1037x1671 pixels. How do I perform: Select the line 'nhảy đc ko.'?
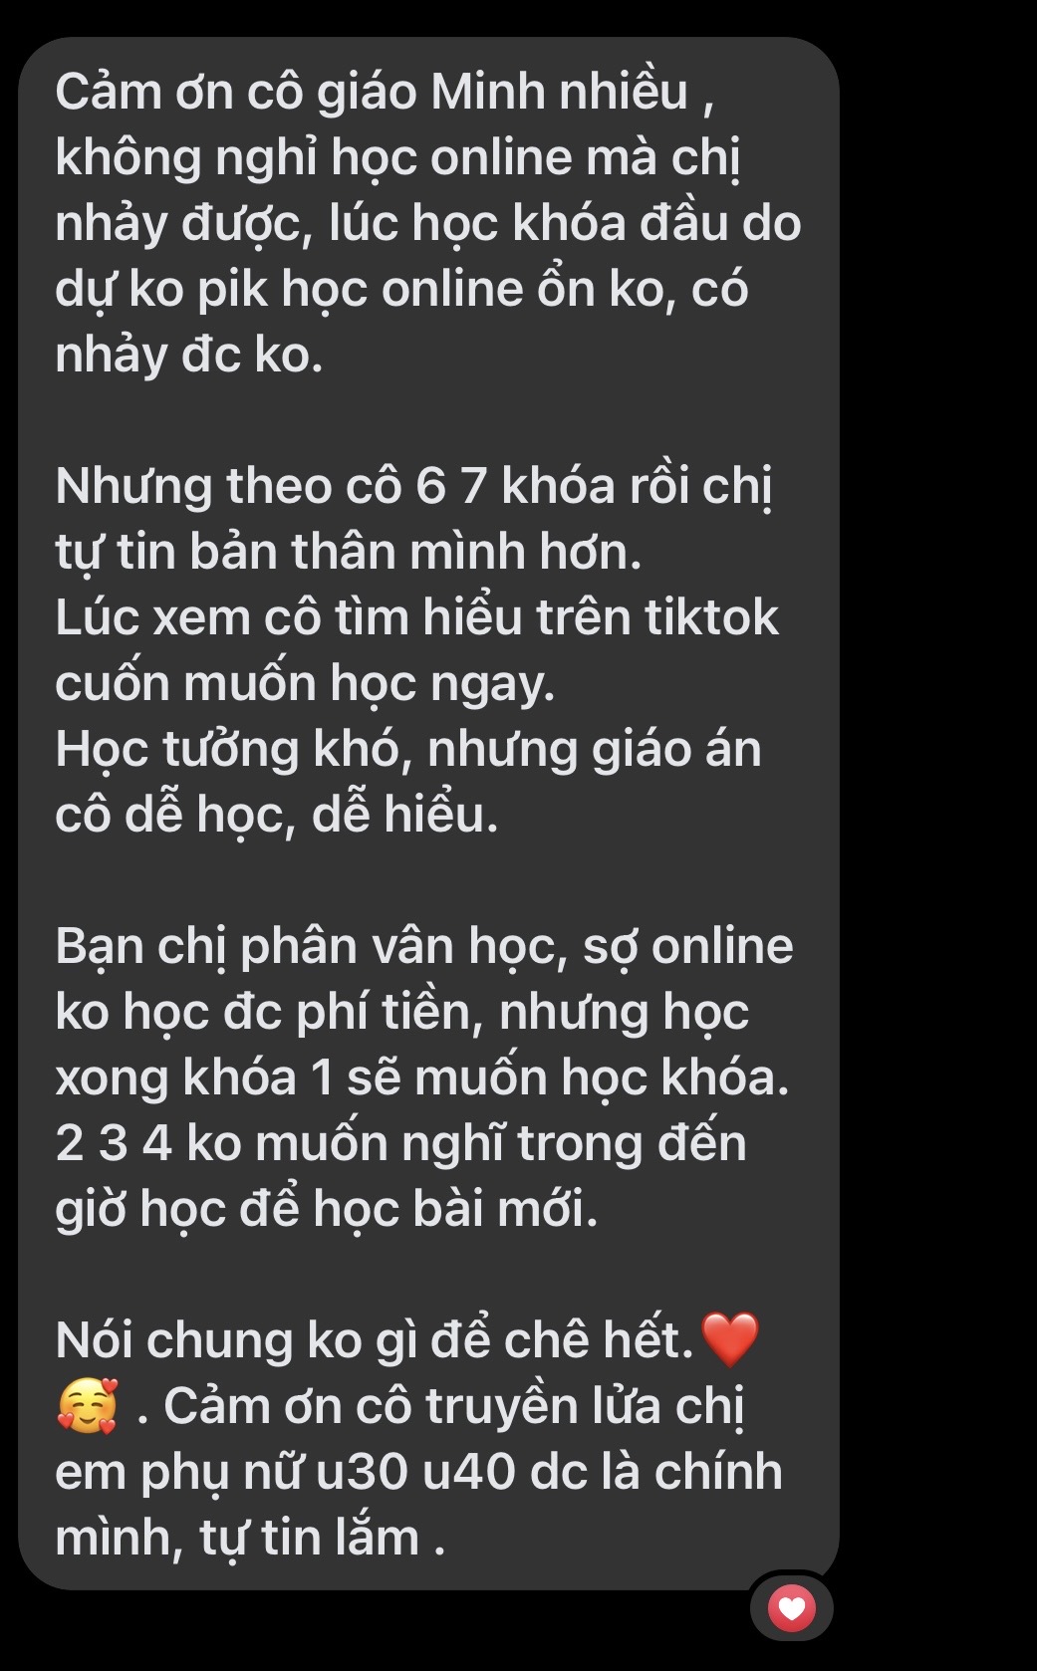[x=189, y=356]
